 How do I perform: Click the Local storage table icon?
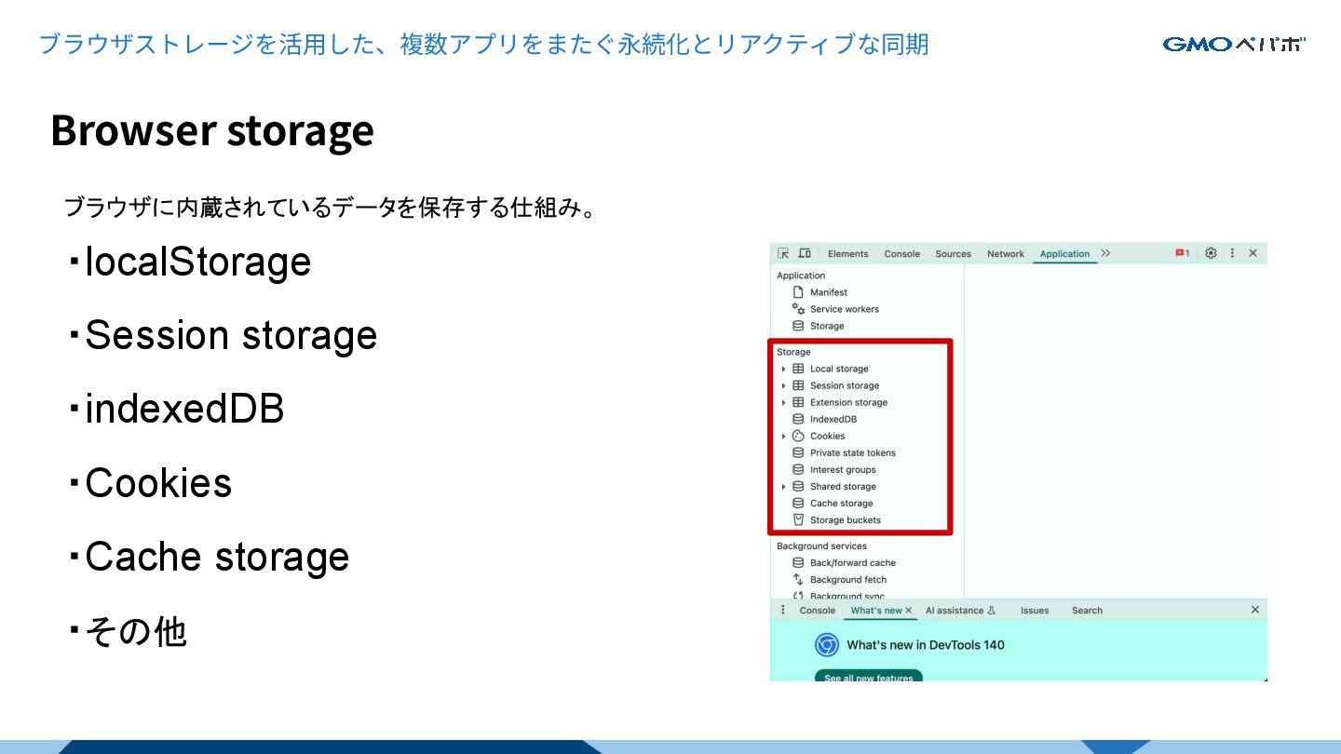click(798, 369)
